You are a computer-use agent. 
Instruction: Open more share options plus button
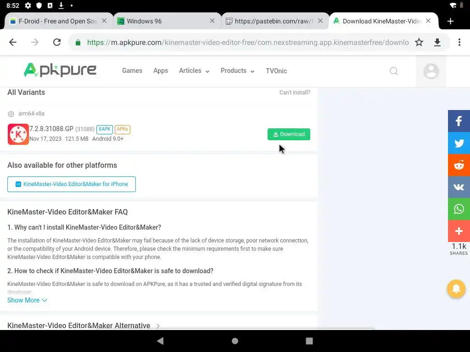click(x=459, y=231)
